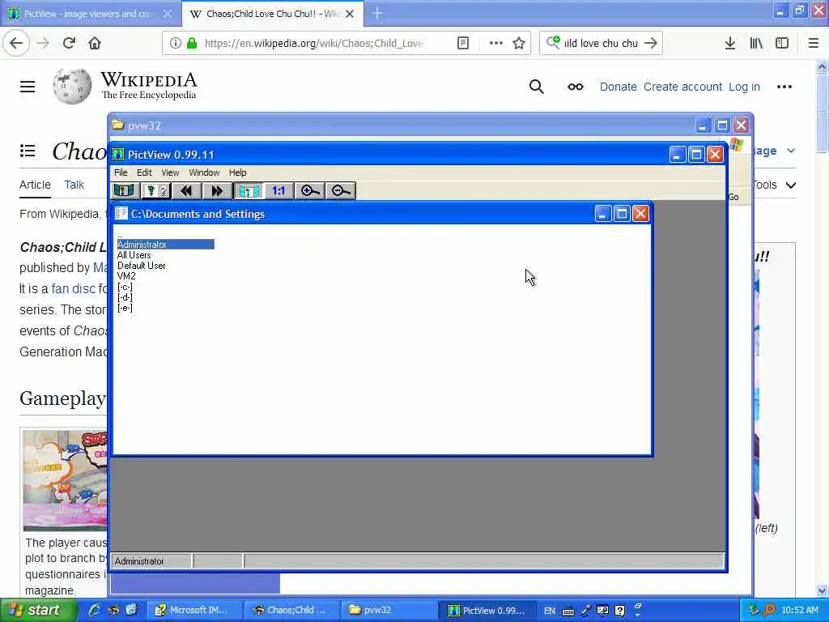Click the Donate link
This screenshot has width=829, height=622.
[x=618, y=87]
